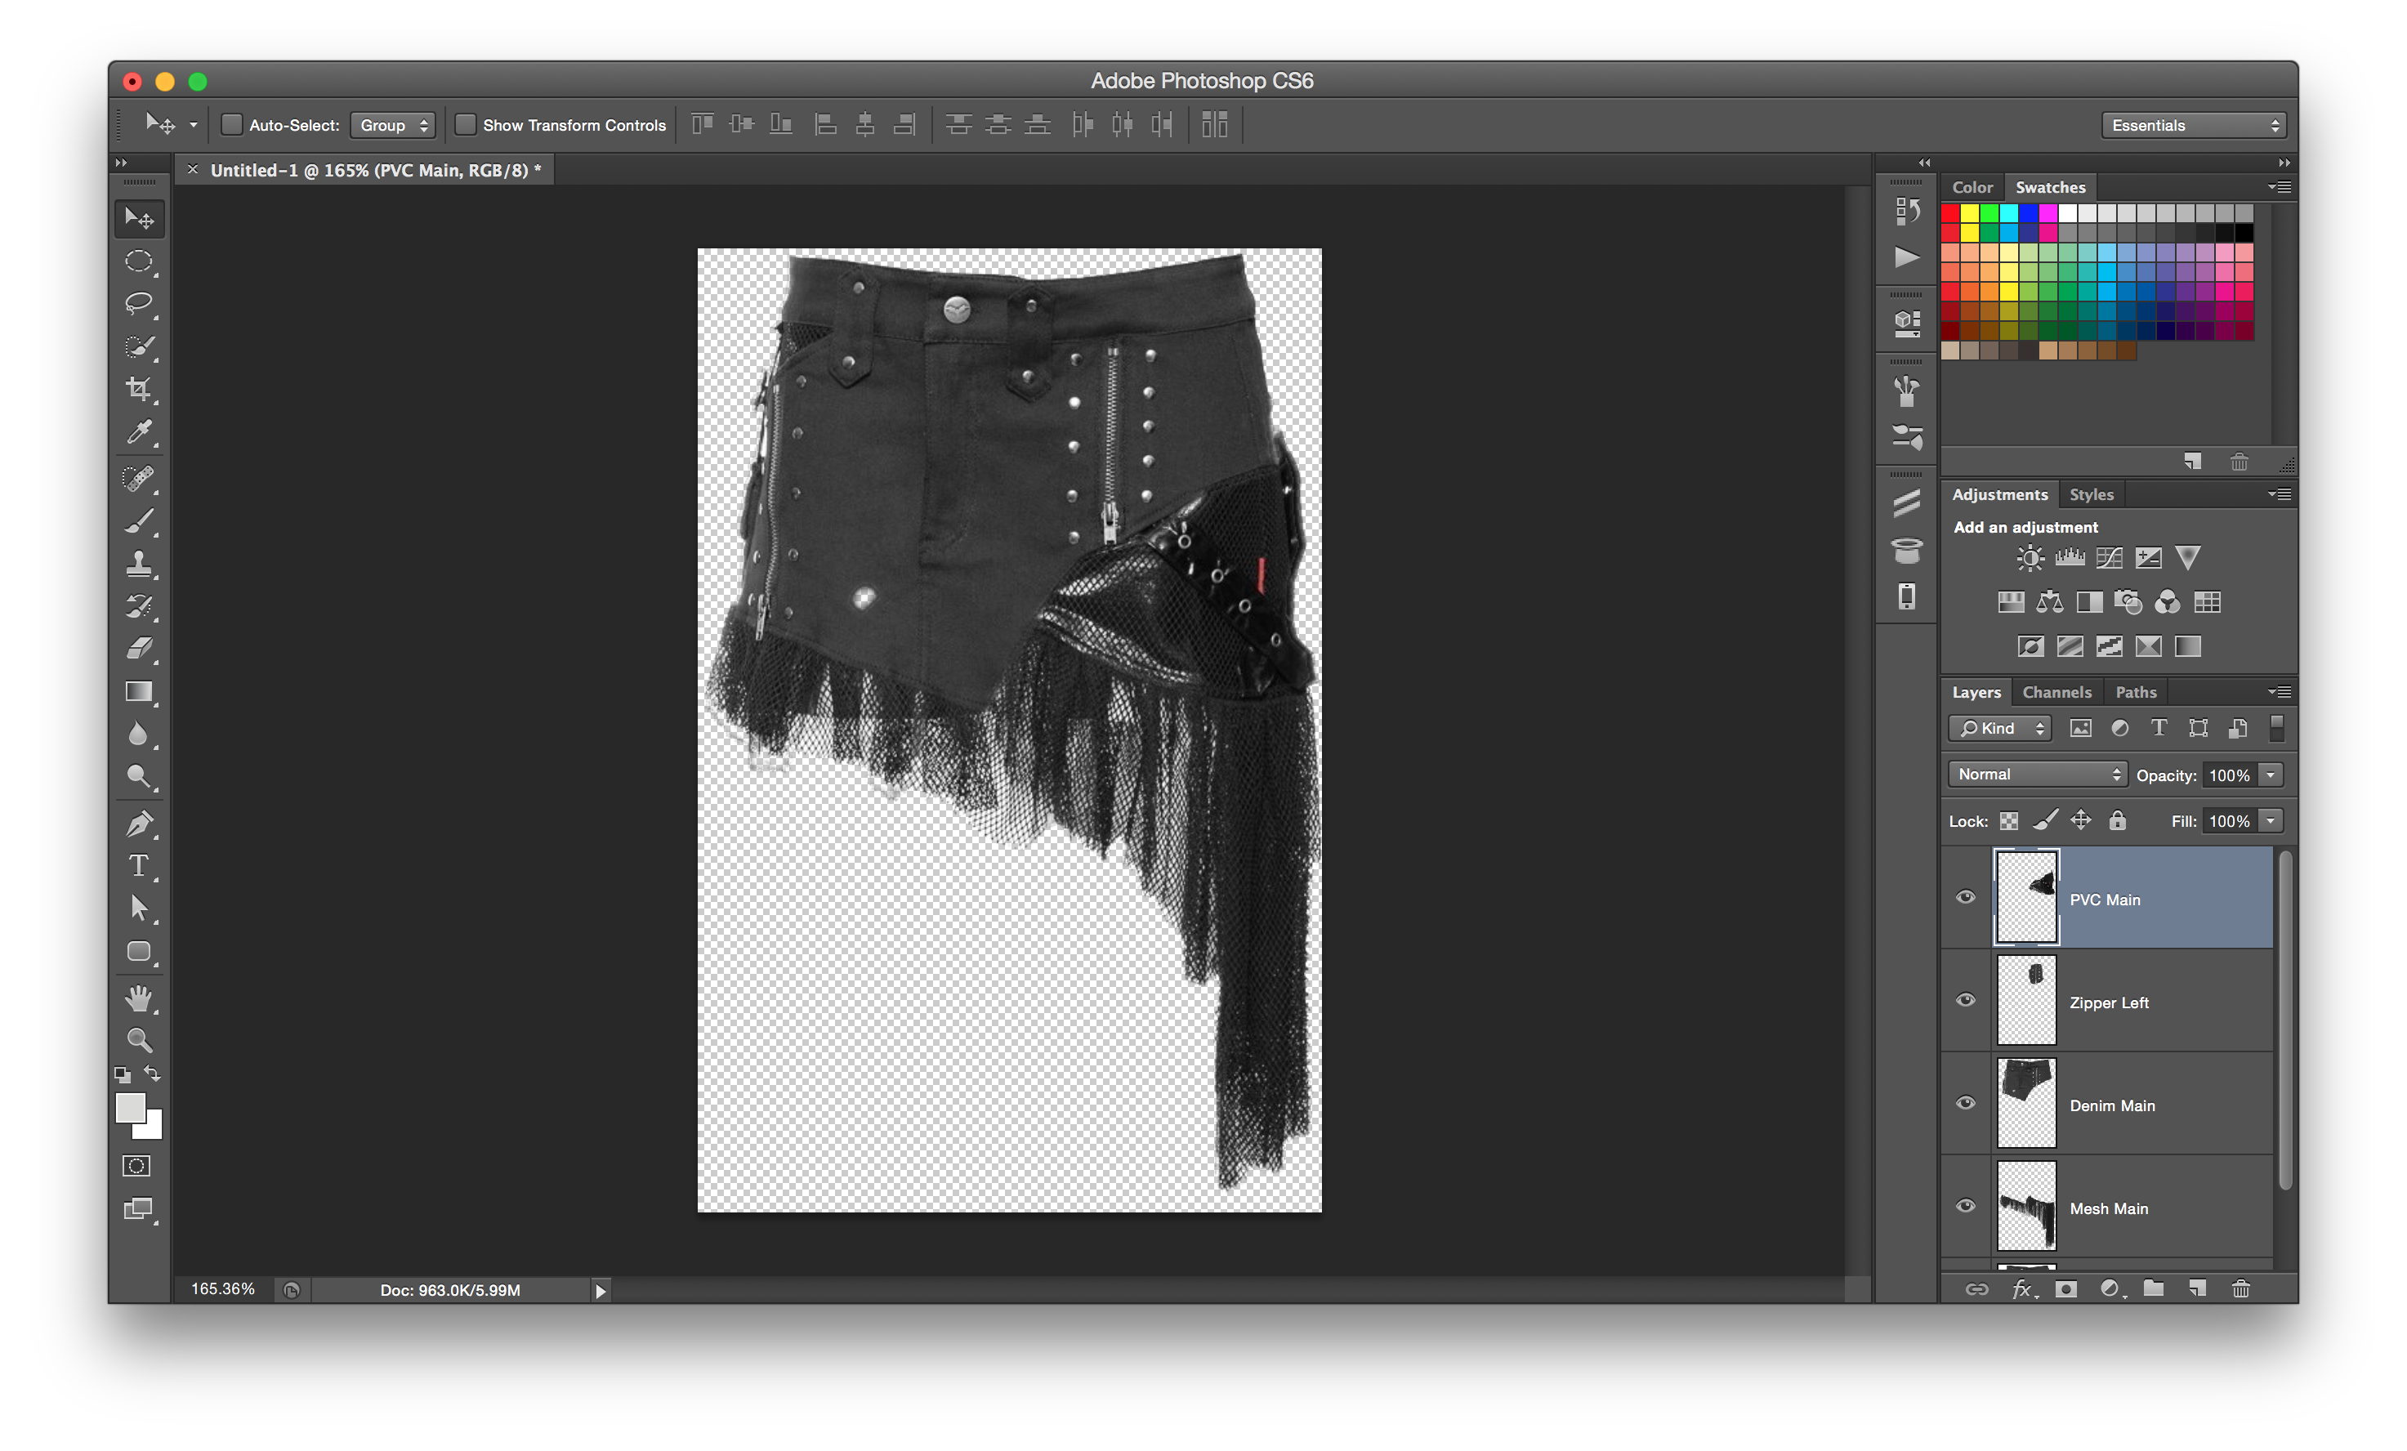This screenshot has height=1451, width=2407.
Task: Select the Elliptical Marquee tool
Action: tap(139, 261)
